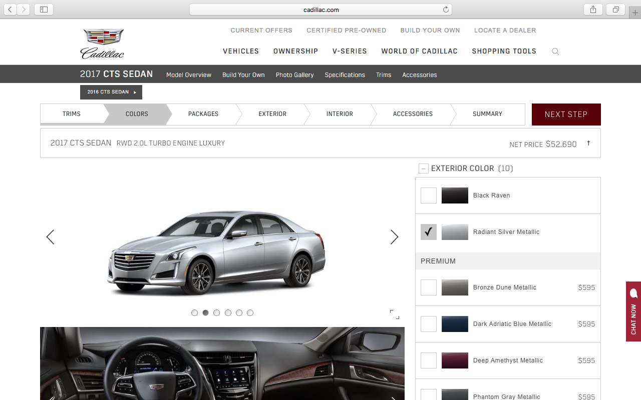Check the Phantom Gray Metallic box
This screenshot has width=641, height=400.
(429, 395)
